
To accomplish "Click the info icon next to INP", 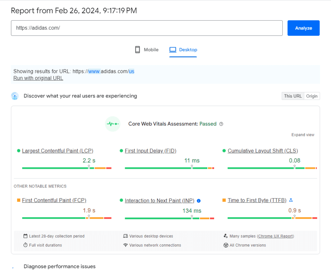I will tap(199, 200).
